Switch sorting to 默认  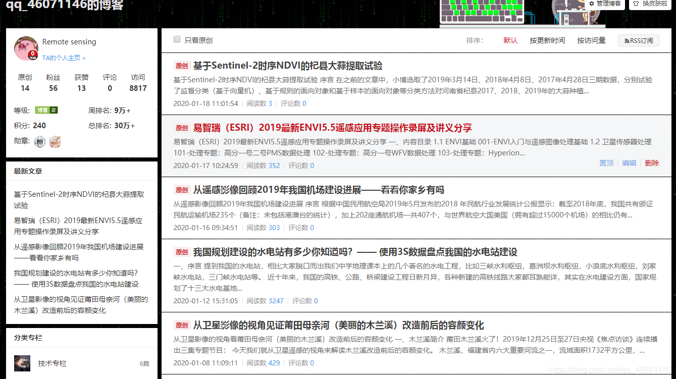click(x=510, y=40)
